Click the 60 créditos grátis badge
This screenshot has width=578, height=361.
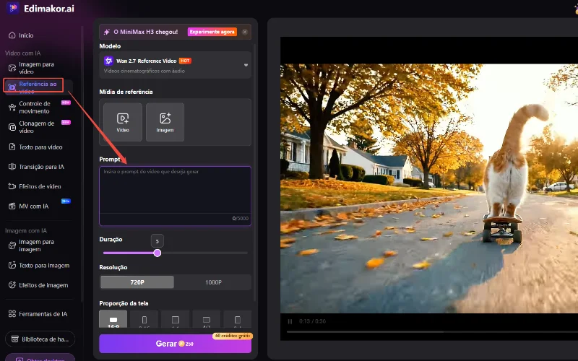point(233,336)
